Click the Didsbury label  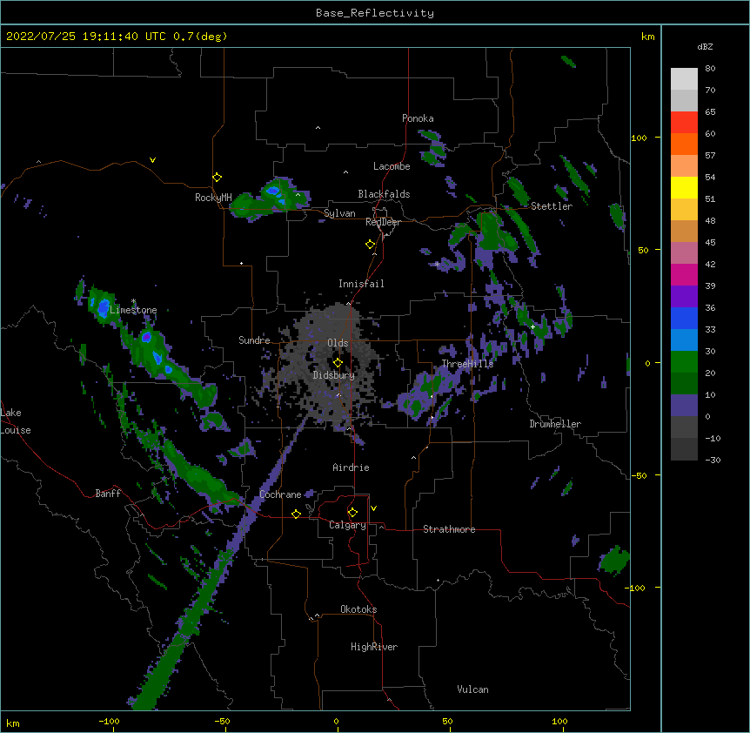coord(334,375)
